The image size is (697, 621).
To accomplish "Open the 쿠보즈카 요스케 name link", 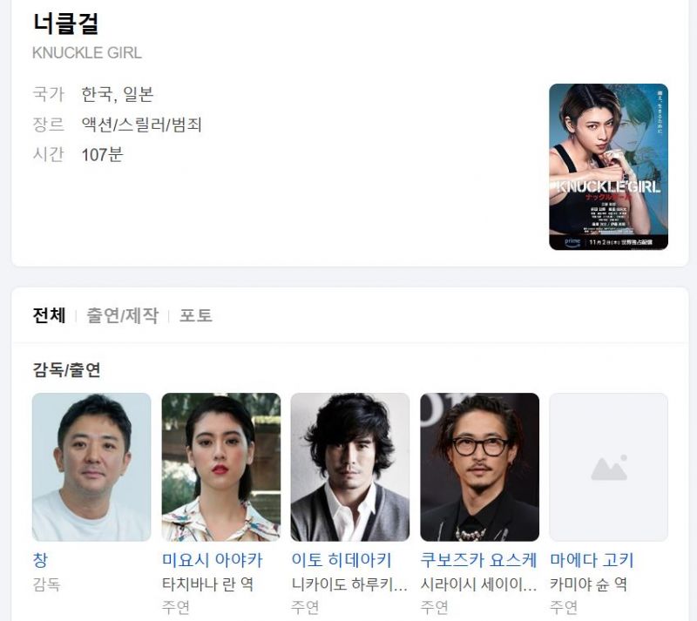I will [478, 560].
